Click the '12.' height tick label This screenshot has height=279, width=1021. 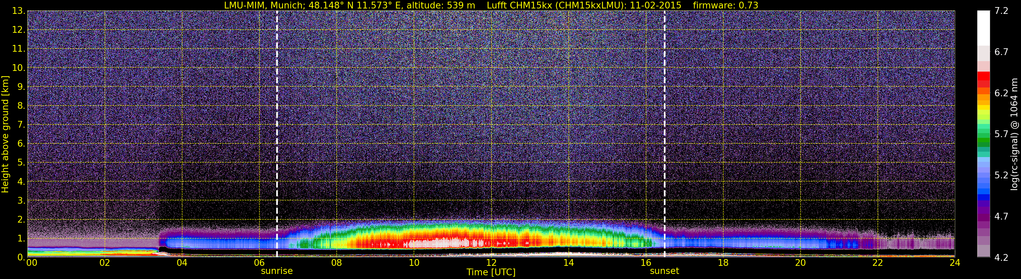tap(19, 30)
